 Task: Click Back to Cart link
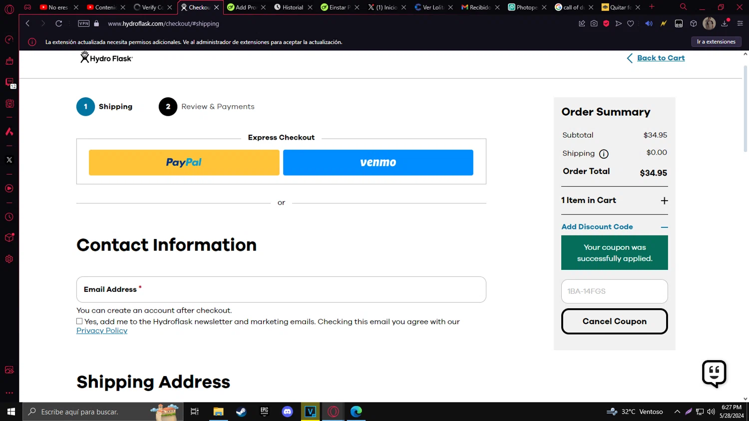point(661,58)
